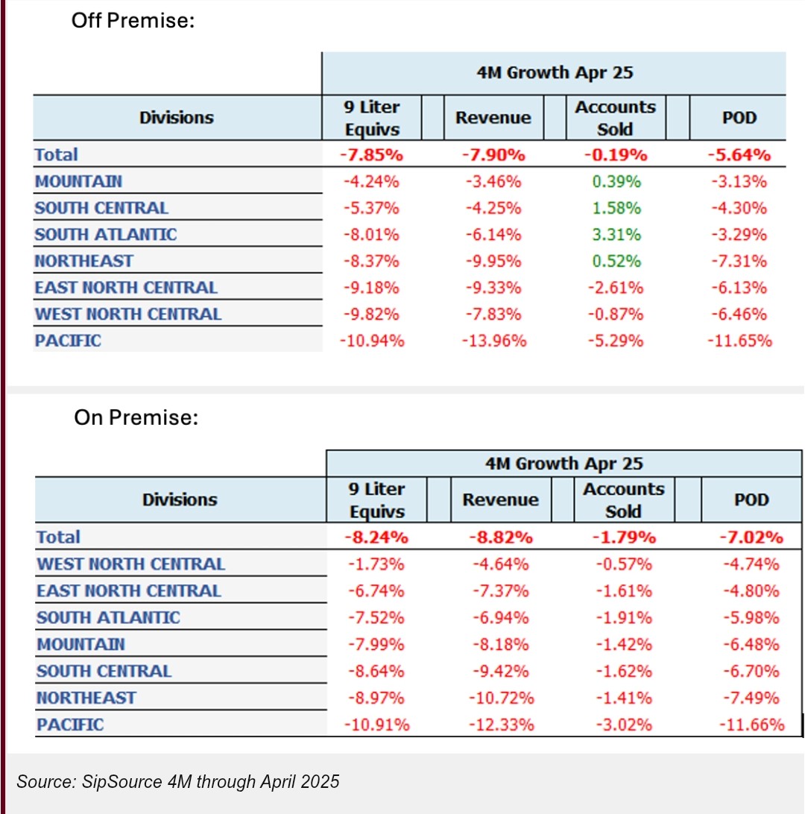Click the 1.58% green Accounts Sold value

point(615,208)
